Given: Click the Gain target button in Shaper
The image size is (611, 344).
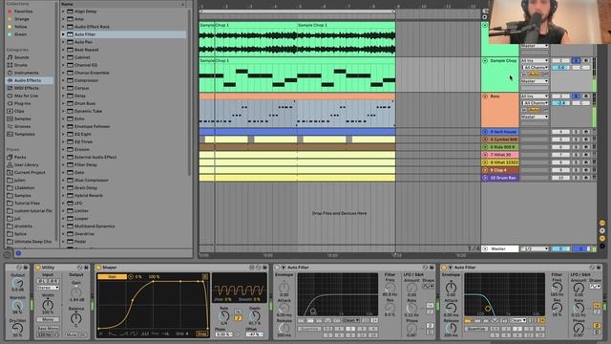Looking at the screenshot, I should pos(113,276).
